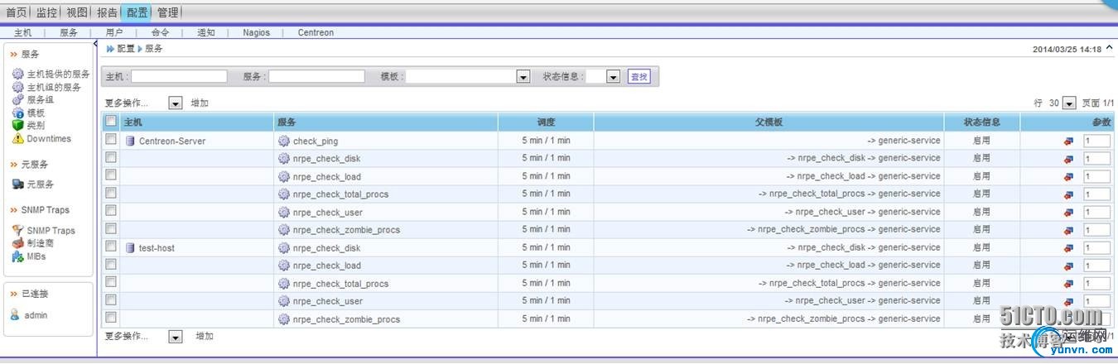Click the green 类别 cube icon

pos(17,125)
